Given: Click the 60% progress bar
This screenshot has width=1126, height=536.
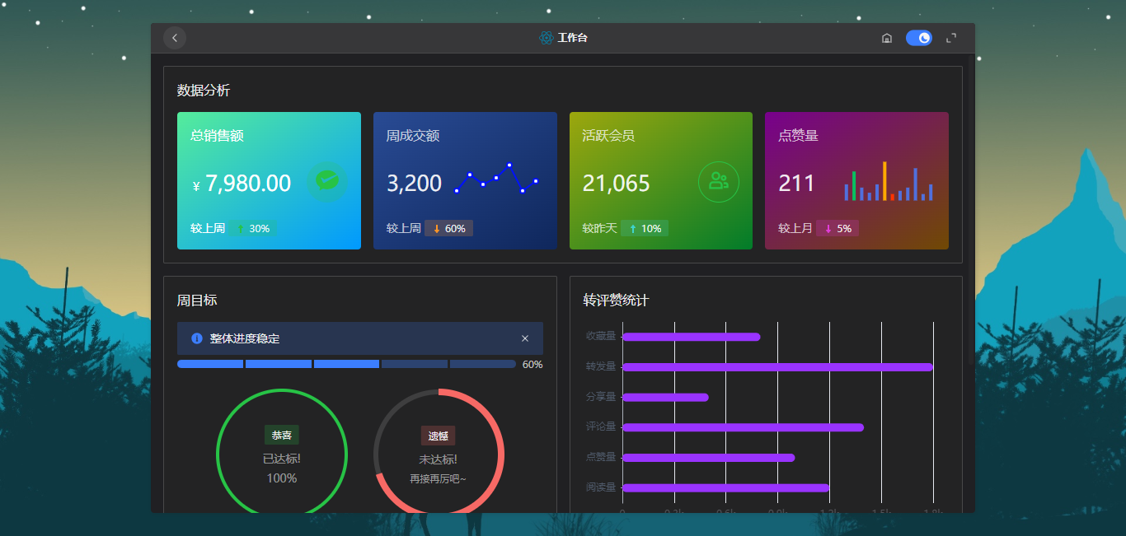Looking at the screenshot, I should click(346, 364).
